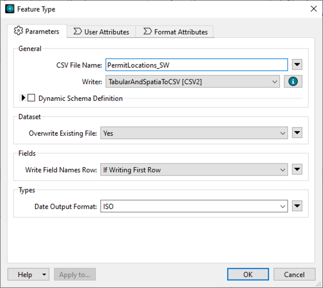
Task: Switch to the User Attributes tab
Action: click(102, 31)
